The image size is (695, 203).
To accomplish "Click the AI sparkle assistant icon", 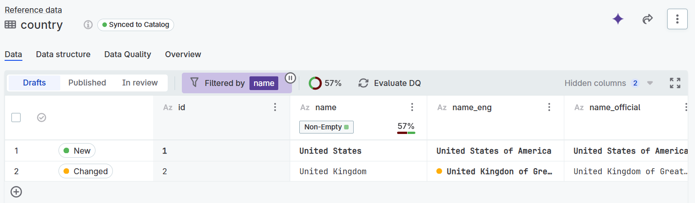I will (618, 19).
